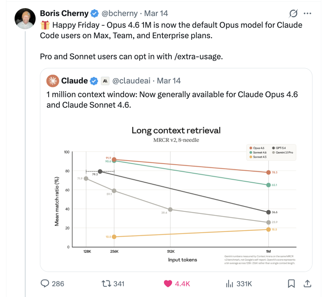Click Claude's blue verified badge

(94, 81)
